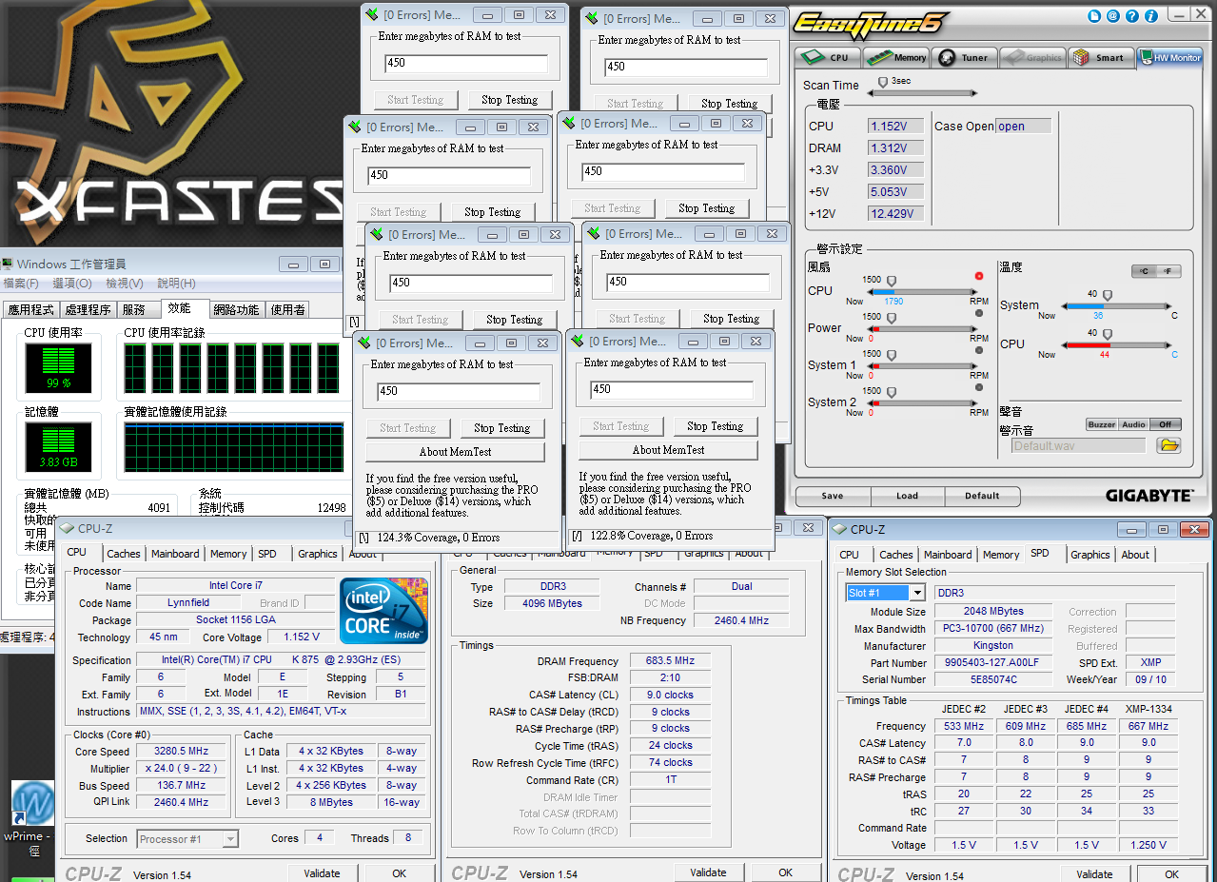Click the RAM megabytes input showing 450
The height and width of the screenshot is (882, 1217).
pyautogui.click(x=461, y=390)
